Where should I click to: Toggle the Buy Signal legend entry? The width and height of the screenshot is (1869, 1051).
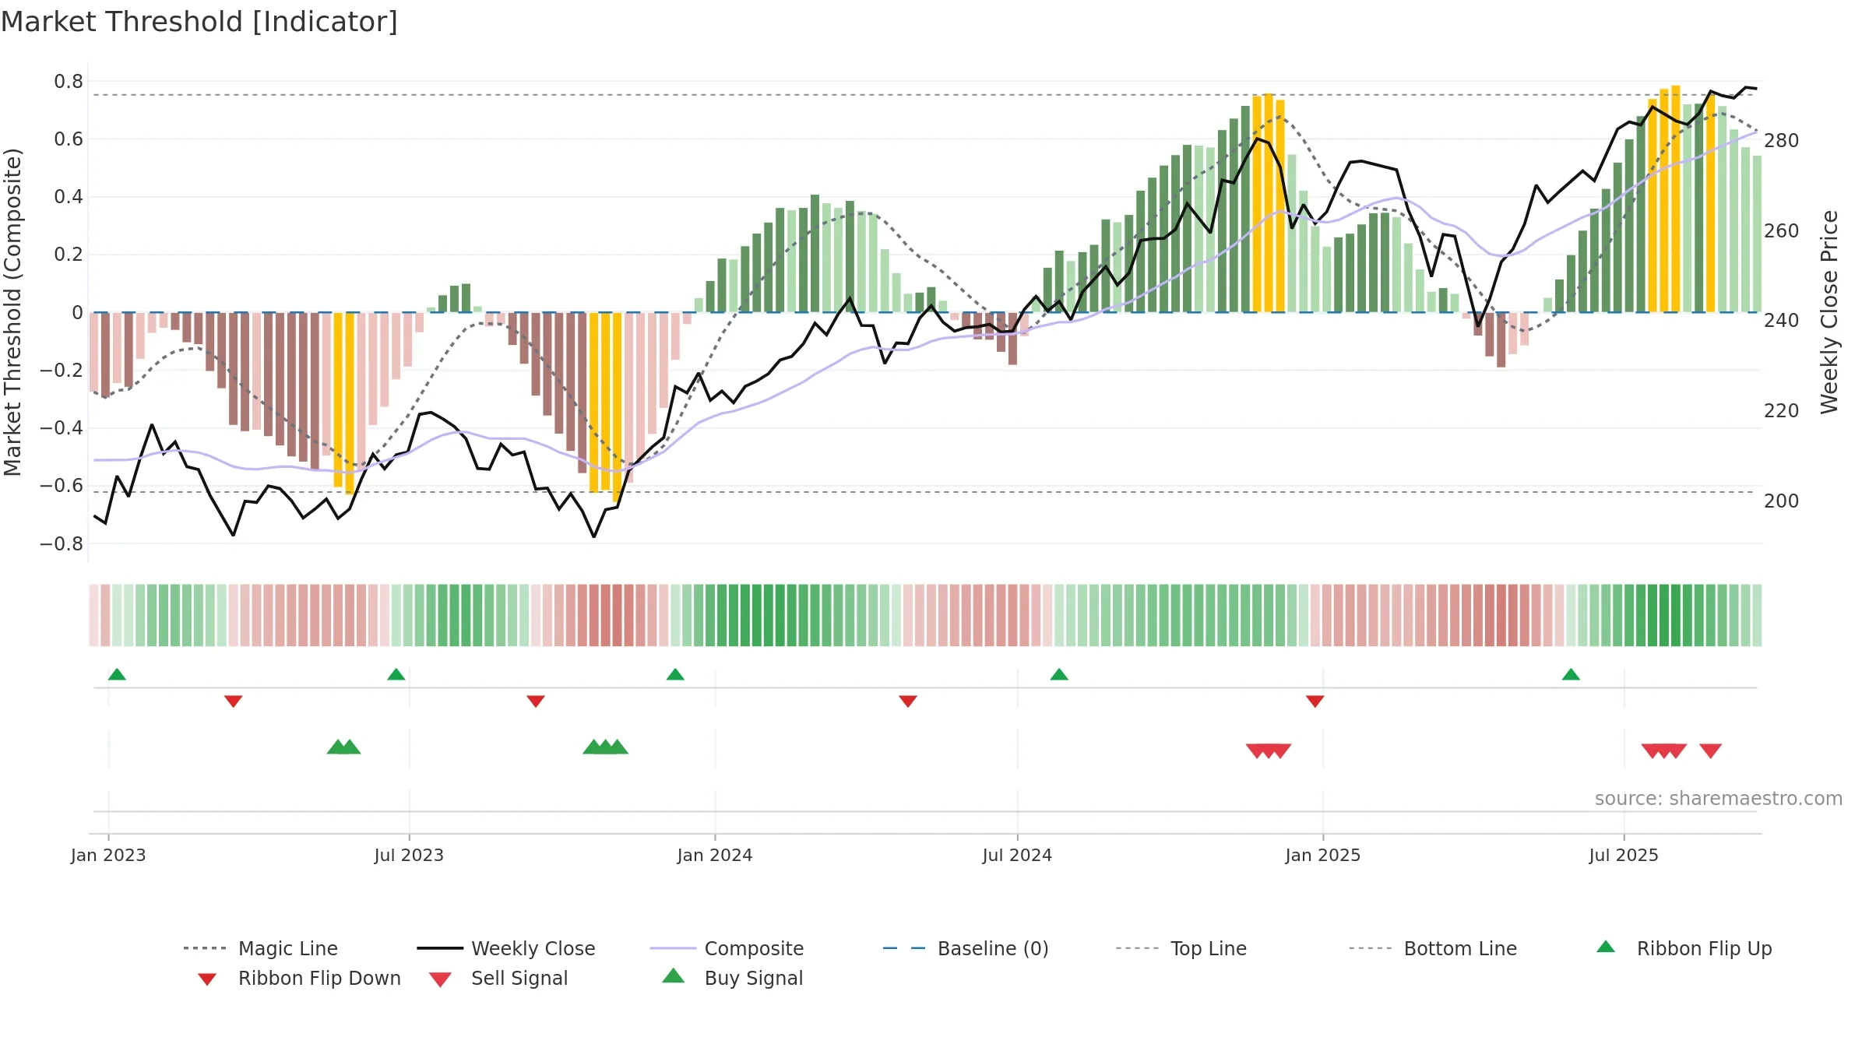tap(732, 978)
